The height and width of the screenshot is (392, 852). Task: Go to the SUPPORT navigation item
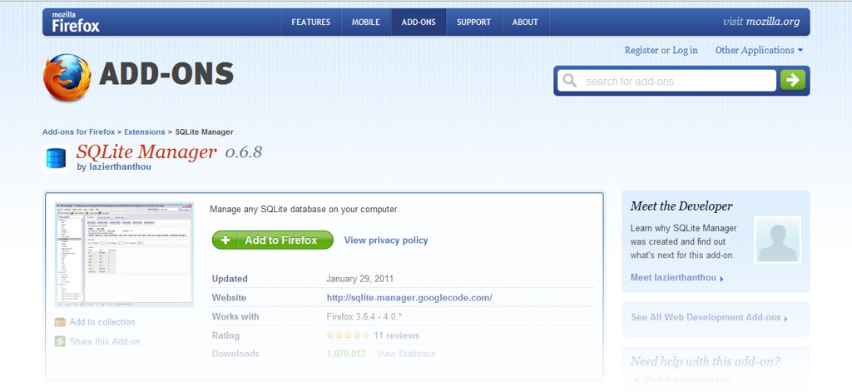pos(473,22)
